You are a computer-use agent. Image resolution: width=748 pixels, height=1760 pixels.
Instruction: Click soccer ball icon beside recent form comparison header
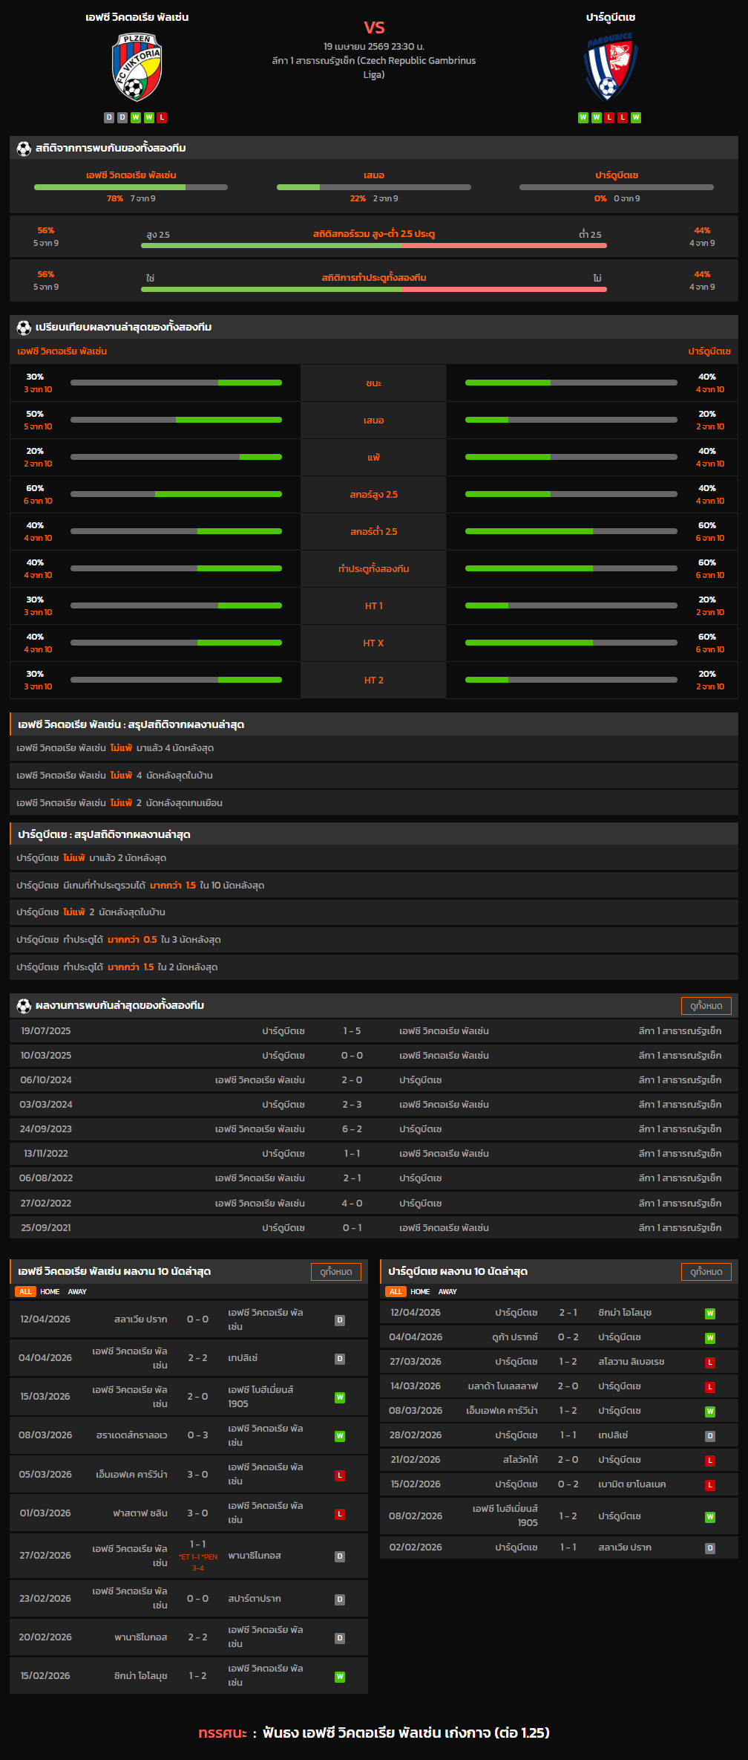[24, 328]
